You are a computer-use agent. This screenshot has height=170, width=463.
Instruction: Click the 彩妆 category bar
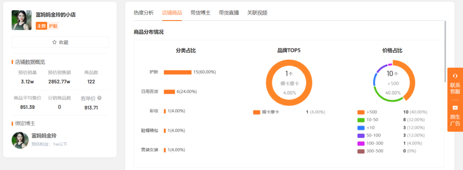pos(165,111)
